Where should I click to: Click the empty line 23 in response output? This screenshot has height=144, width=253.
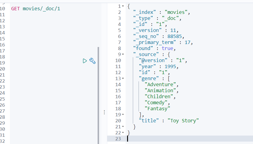click(x=181, y=139)
